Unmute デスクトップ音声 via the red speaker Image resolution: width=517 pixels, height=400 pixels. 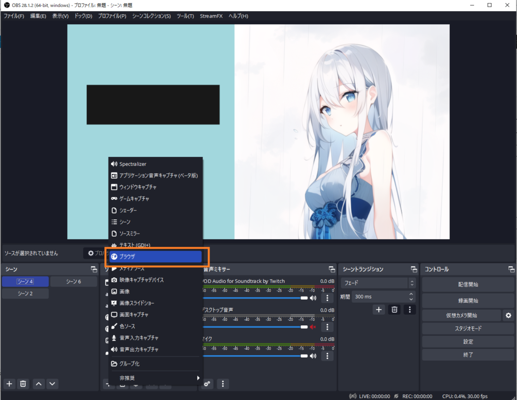313,327
